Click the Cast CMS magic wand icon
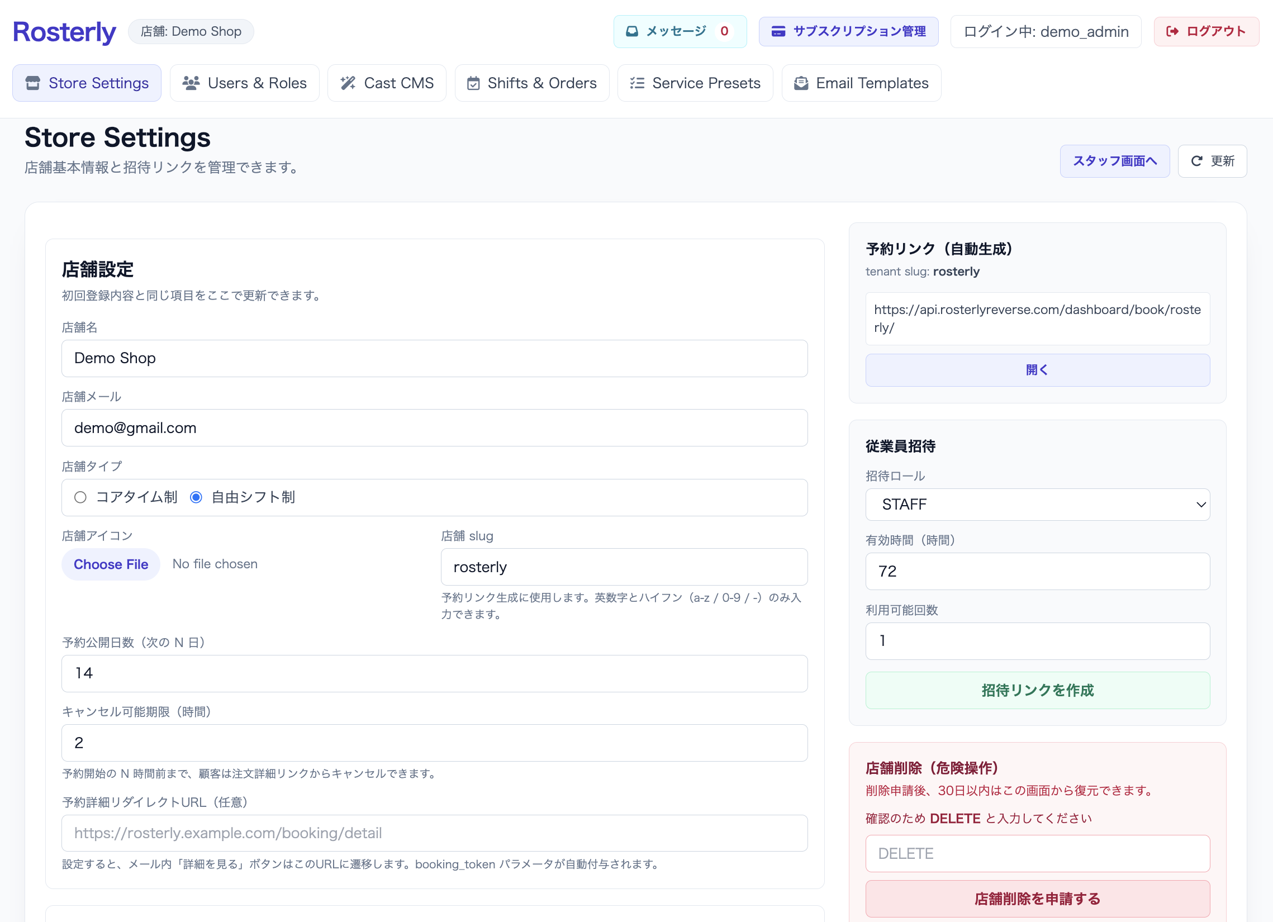 (348, 83)
